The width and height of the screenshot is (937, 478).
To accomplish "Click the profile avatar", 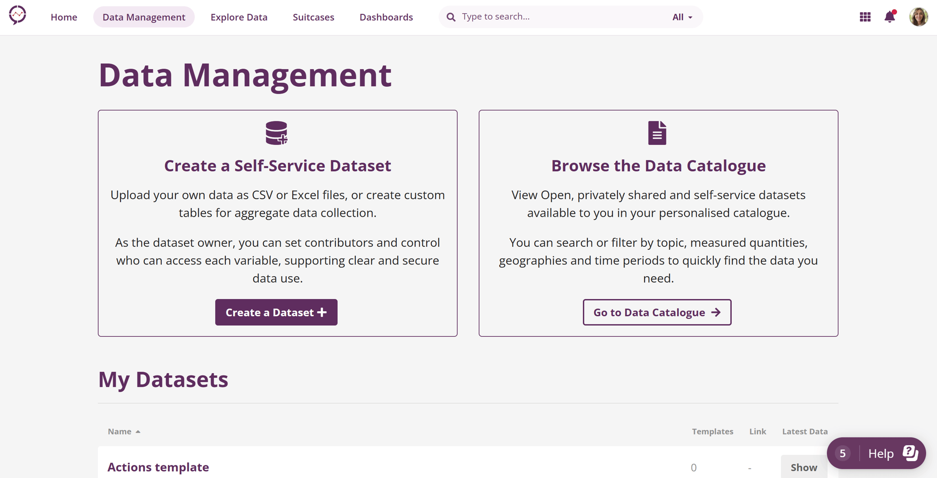I will click(x=917, y=17).
